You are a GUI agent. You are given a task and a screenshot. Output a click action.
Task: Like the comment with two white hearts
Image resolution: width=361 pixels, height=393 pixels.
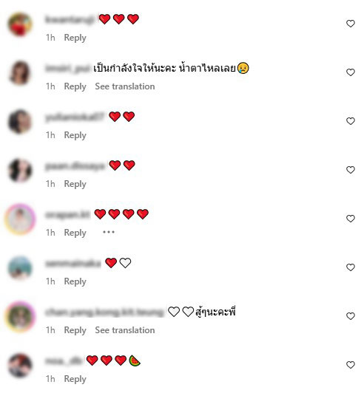click(350, 316)
